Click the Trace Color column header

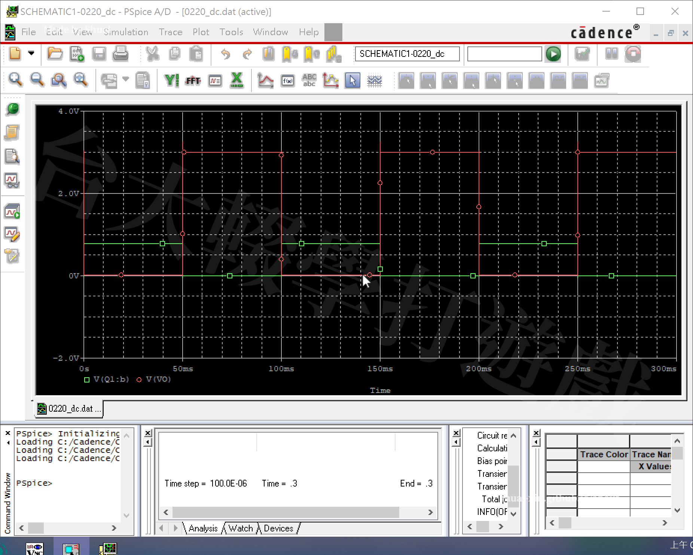[x=604, y=454]
